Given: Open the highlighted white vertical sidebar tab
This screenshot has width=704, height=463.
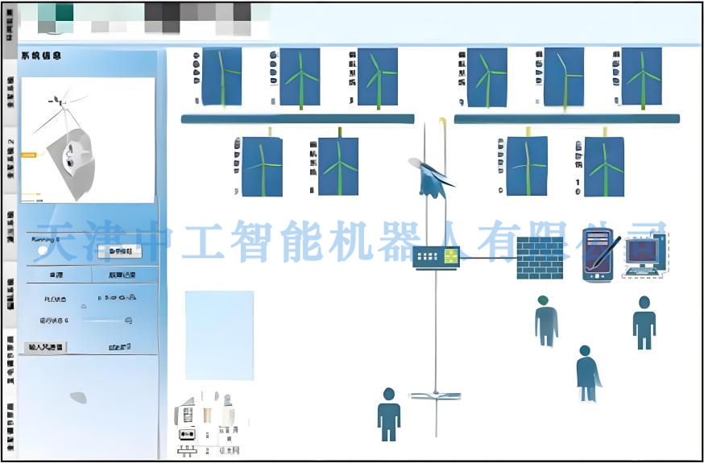Looking at the screenshot, I should click(10, 362).
